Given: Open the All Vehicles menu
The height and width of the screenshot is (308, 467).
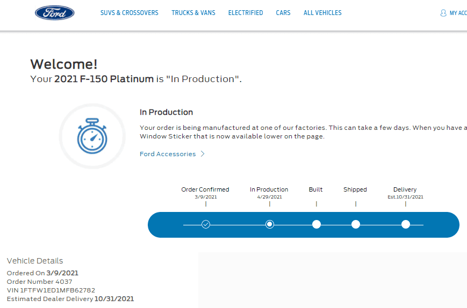Looking at the screenshot, I should (x=322, y=13).
